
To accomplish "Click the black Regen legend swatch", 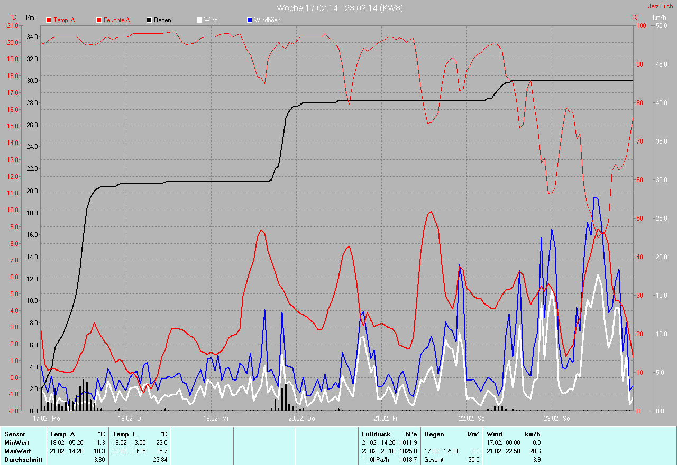I will 150,20.
